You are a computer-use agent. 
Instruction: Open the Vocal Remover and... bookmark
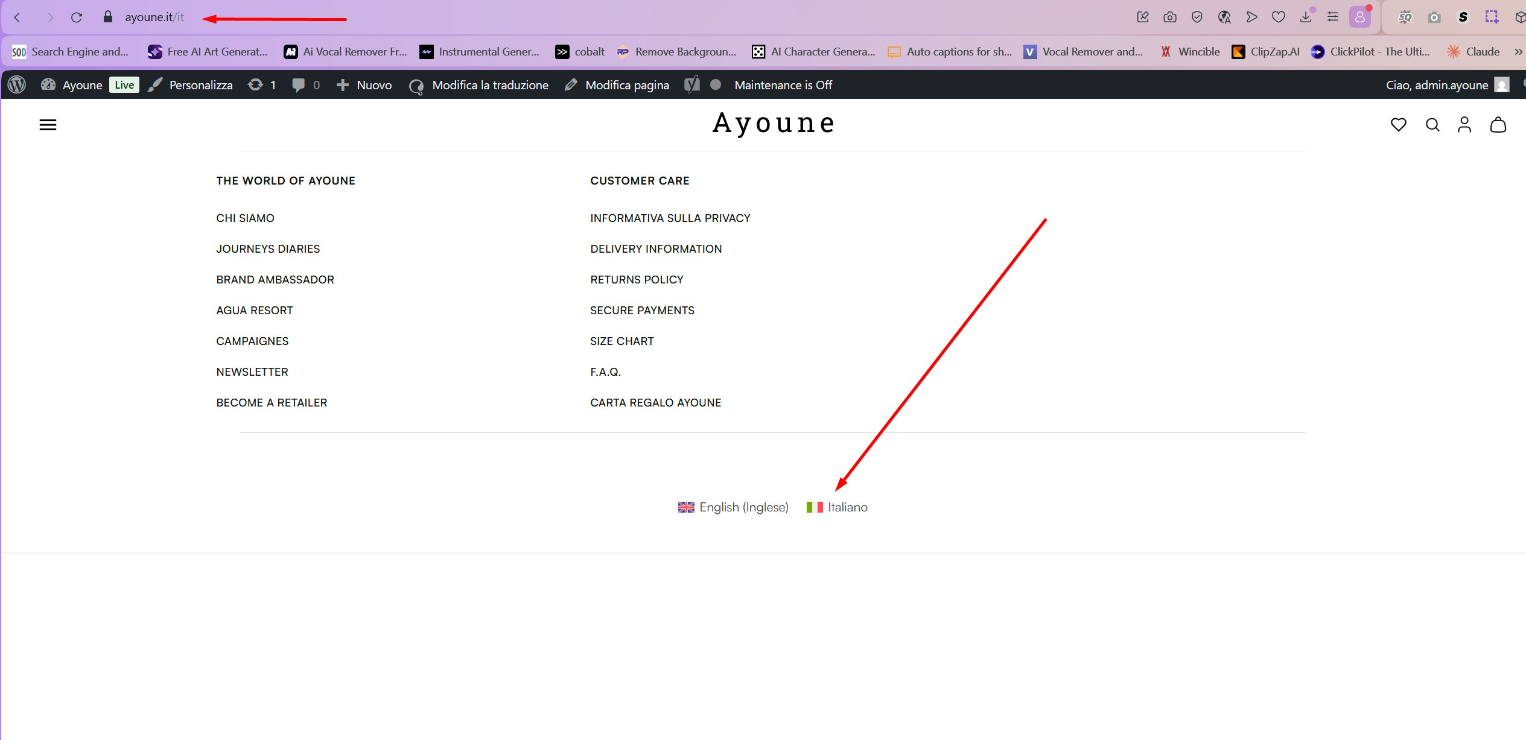pyautogui.click(x=1084, y=52)
